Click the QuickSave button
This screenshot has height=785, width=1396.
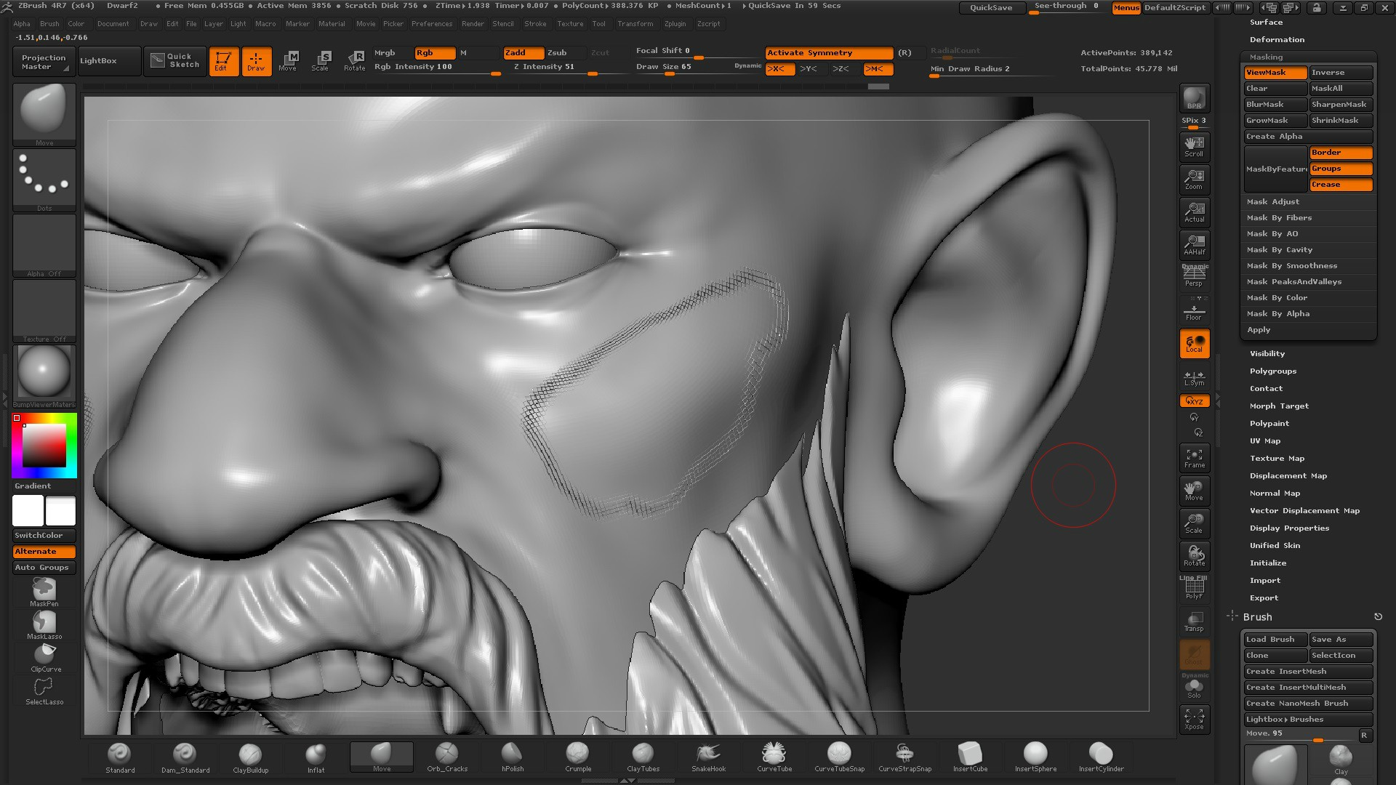(991, 8)
